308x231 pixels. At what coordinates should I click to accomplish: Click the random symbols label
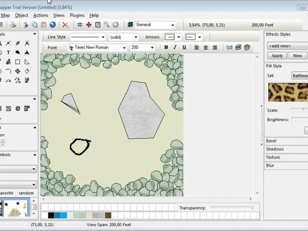pos(26,193)
